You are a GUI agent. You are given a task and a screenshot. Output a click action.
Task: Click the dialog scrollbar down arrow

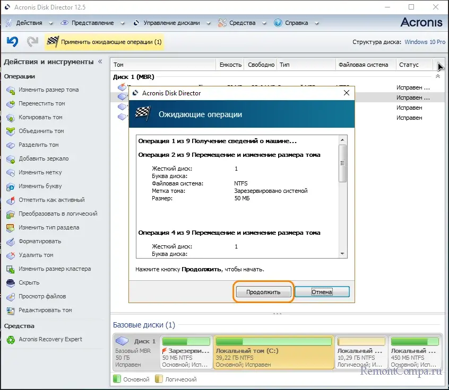[x=342, y=254]
